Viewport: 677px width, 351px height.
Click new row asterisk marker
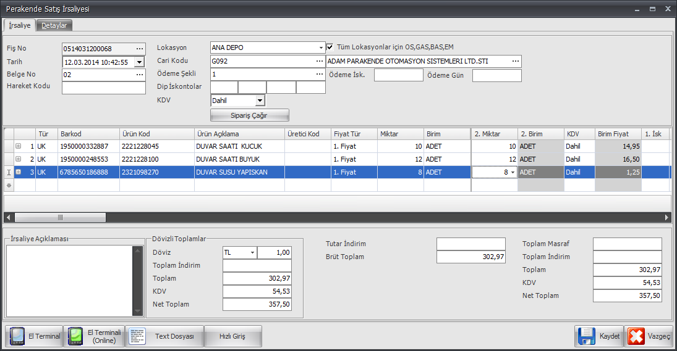[9, 185]
